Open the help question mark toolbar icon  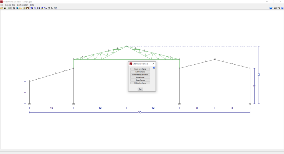click(282, 8)
